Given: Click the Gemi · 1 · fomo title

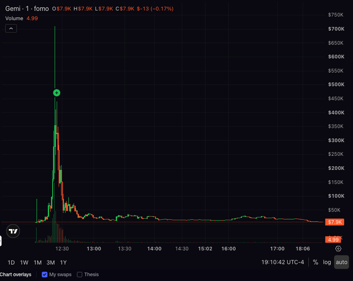Looking at the screenshot, I should pos(27,8).
